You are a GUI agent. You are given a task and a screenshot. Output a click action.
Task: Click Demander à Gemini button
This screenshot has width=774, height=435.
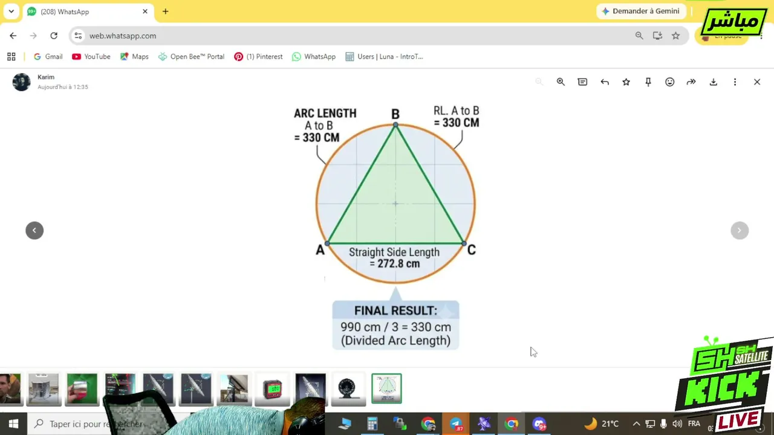[x=641, y=11]
